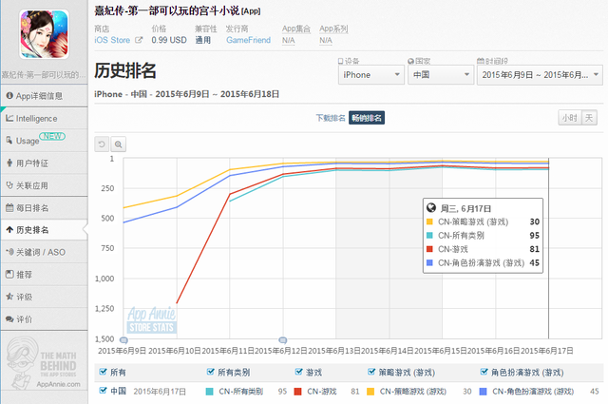Expand the date range dropdown
The height and width of the screenshot is (404, 608).
(x=539, y=74)
